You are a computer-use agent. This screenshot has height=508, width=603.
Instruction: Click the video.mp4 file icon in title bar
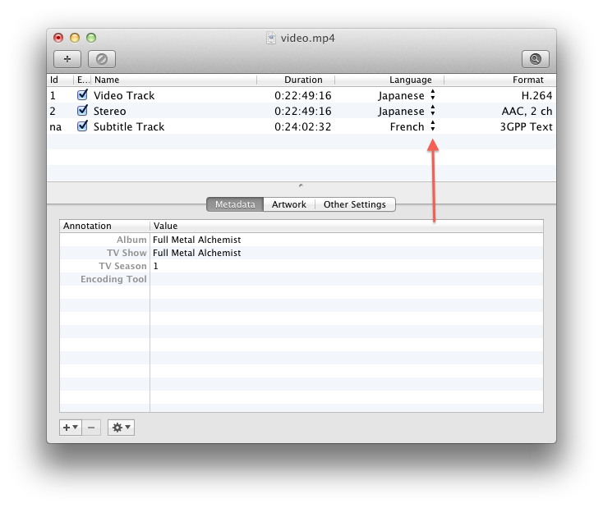tap(270, 38)
